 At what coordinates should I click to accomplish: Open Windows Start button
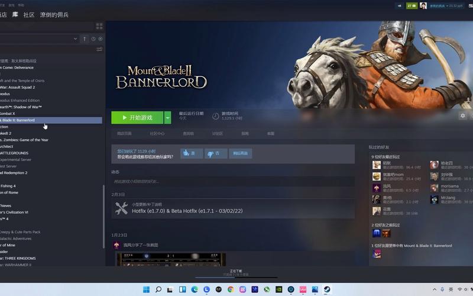coord(146,289)
